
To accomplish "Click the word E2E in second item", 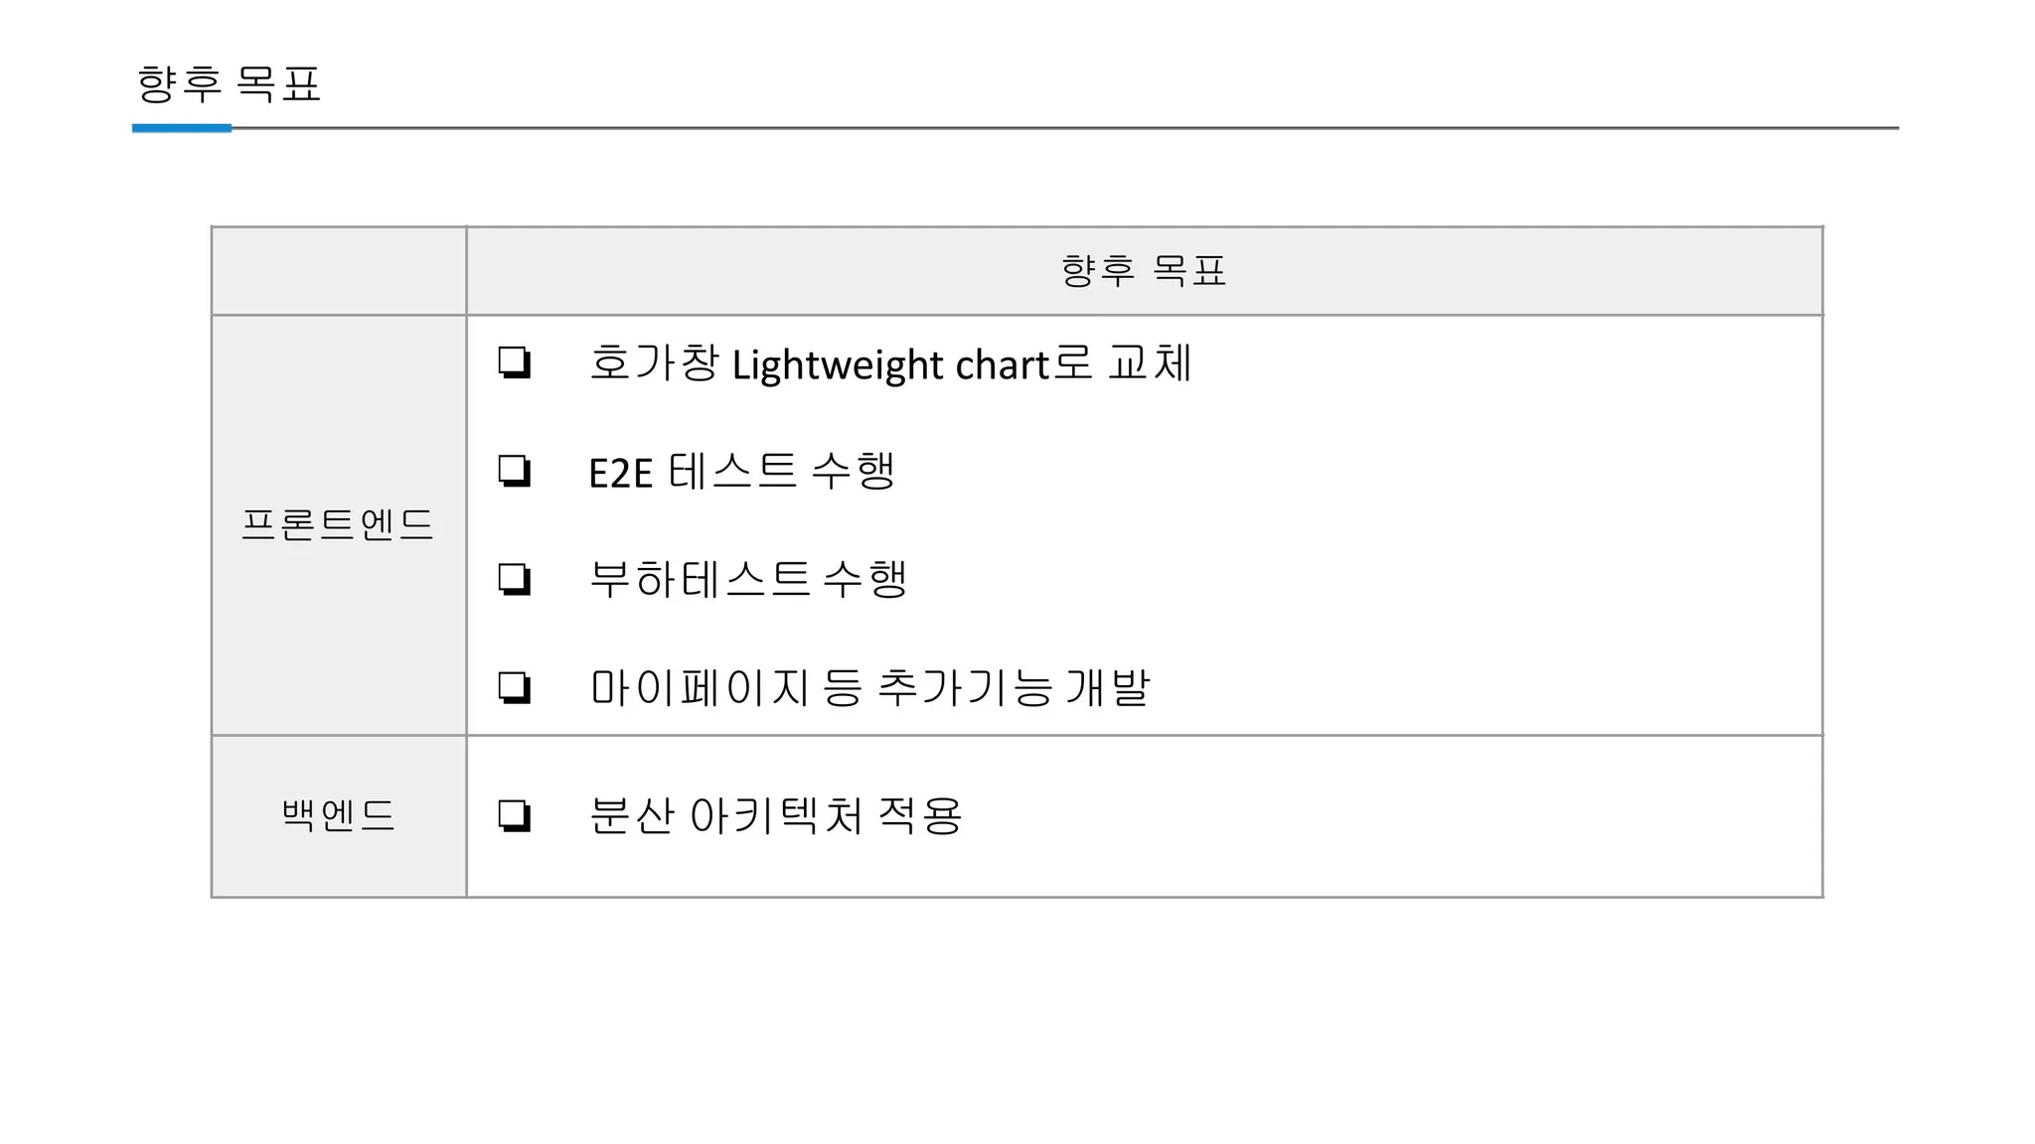I will 621,473.
